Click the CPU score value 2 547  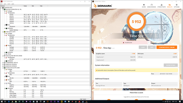click(x=175, y=54)
